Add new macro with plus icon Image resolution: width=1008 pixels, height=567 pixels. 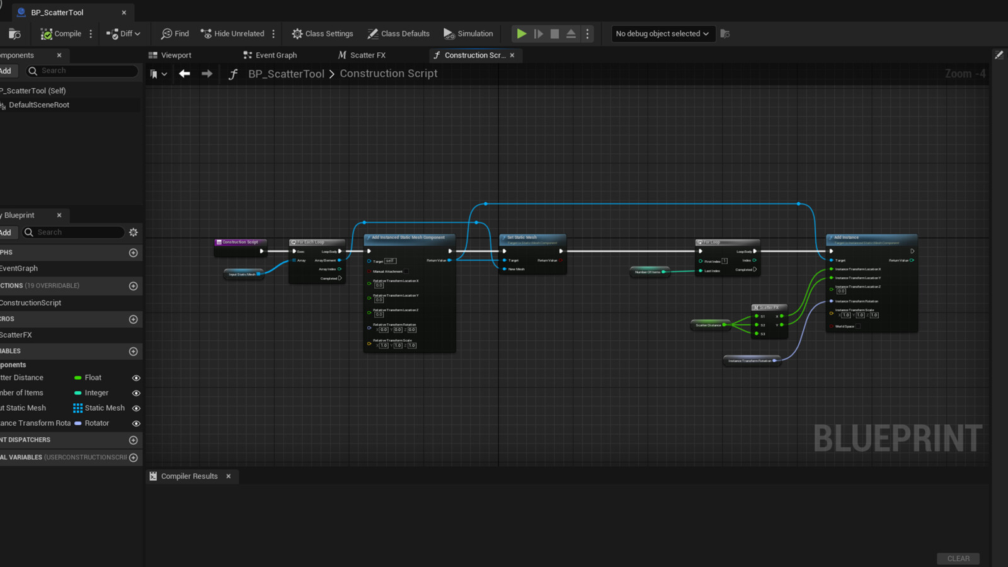pyautogui.click(x=134, y=319)
